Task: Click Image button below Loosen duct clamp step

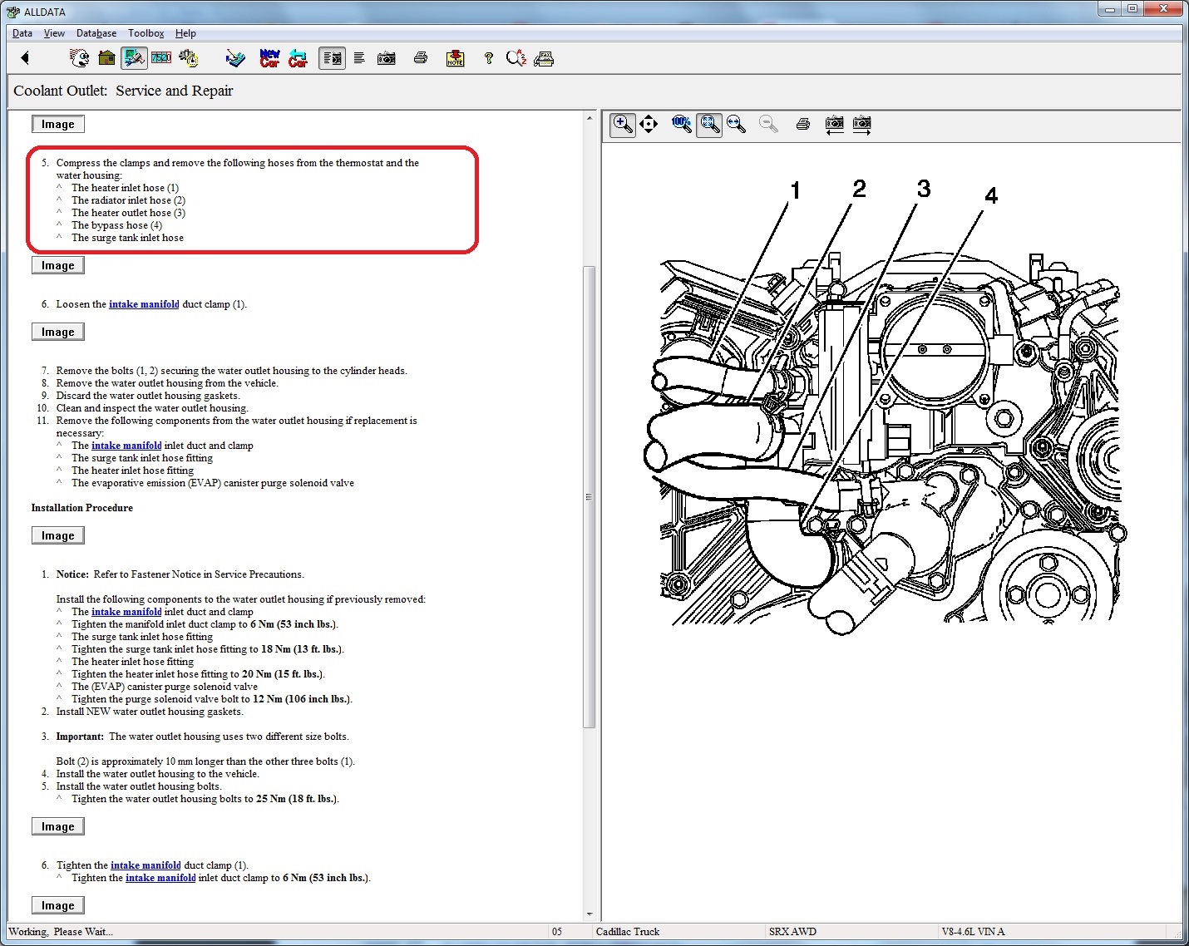Action: pyautogui.click(x=58, y=332)
